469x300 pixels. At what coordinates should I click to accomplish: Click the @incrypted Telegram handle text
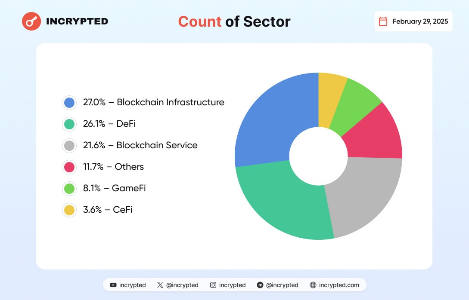click(x=282, y=285)
